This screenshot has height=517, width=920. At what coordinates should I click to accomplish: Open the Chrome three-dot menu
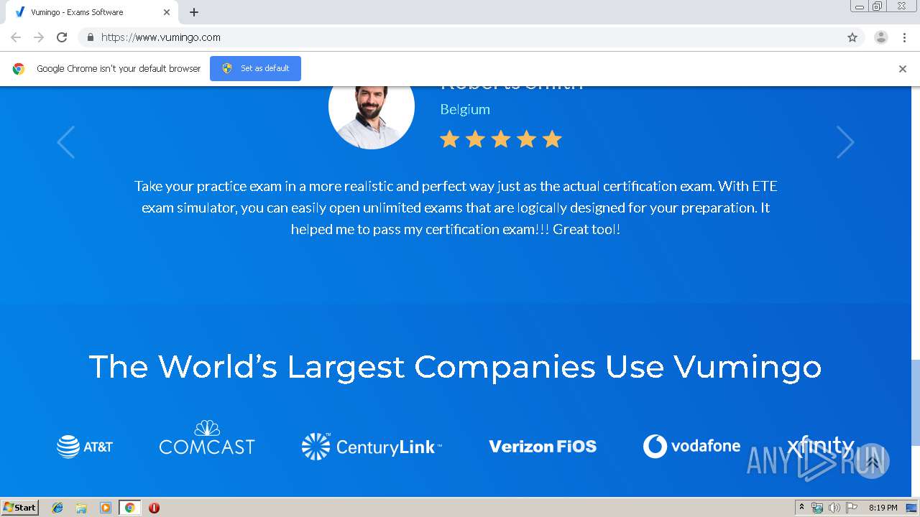coord(904,37)
